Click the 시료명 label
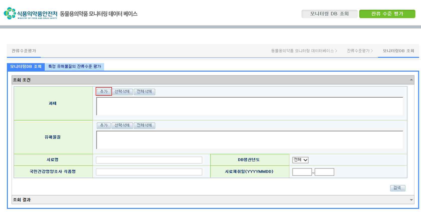 tap(53, 160)
